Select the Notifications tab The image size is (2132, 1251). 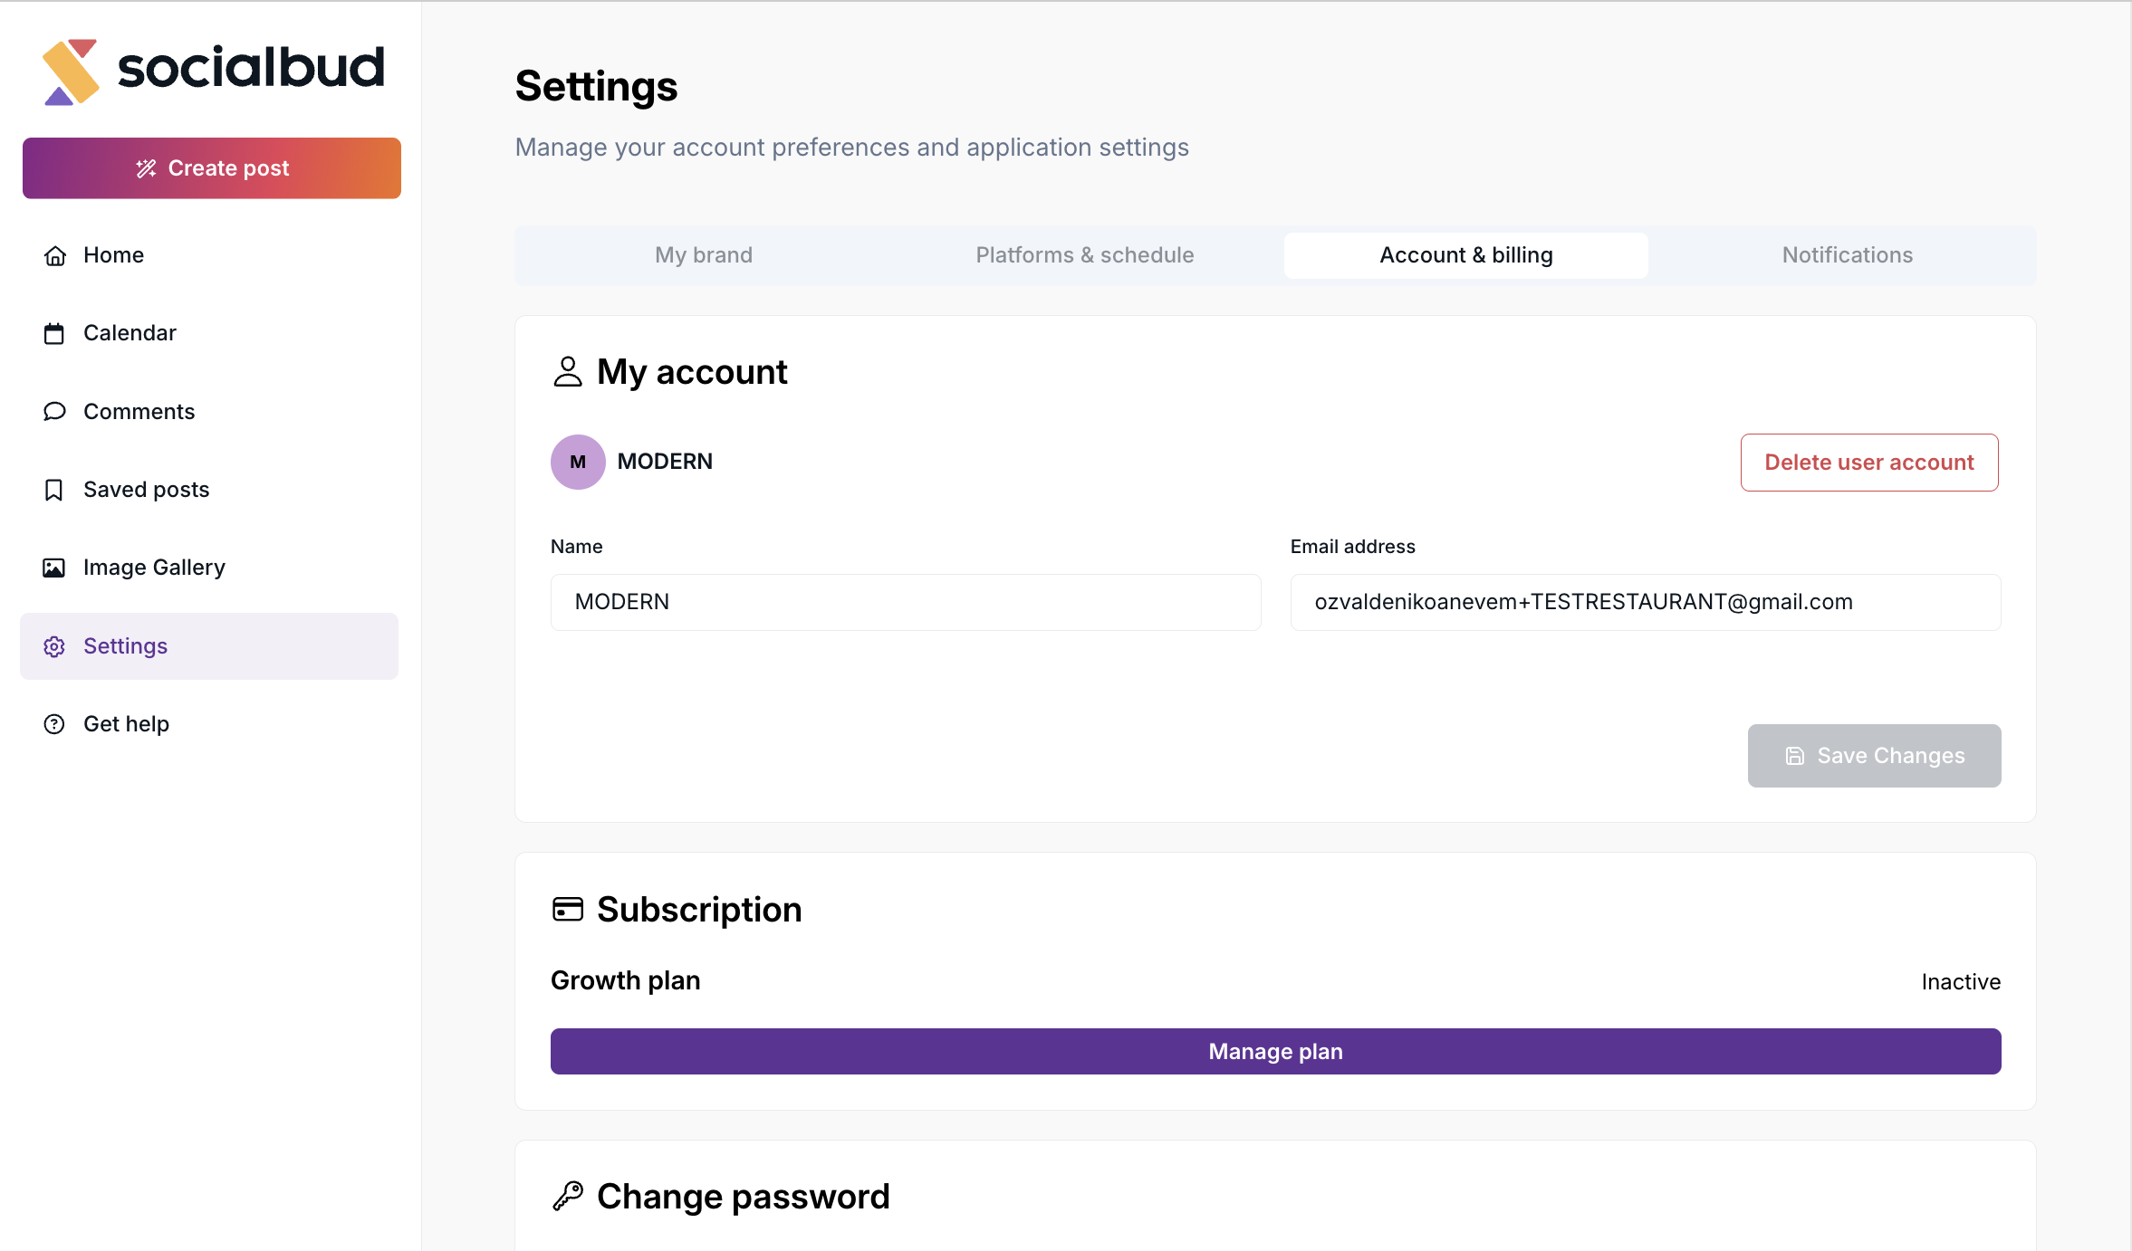[x=1847, y=255]
